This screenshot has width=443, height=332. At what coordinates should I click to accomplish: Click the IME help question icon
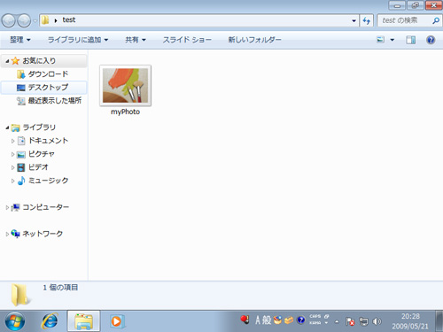(300, 320)
